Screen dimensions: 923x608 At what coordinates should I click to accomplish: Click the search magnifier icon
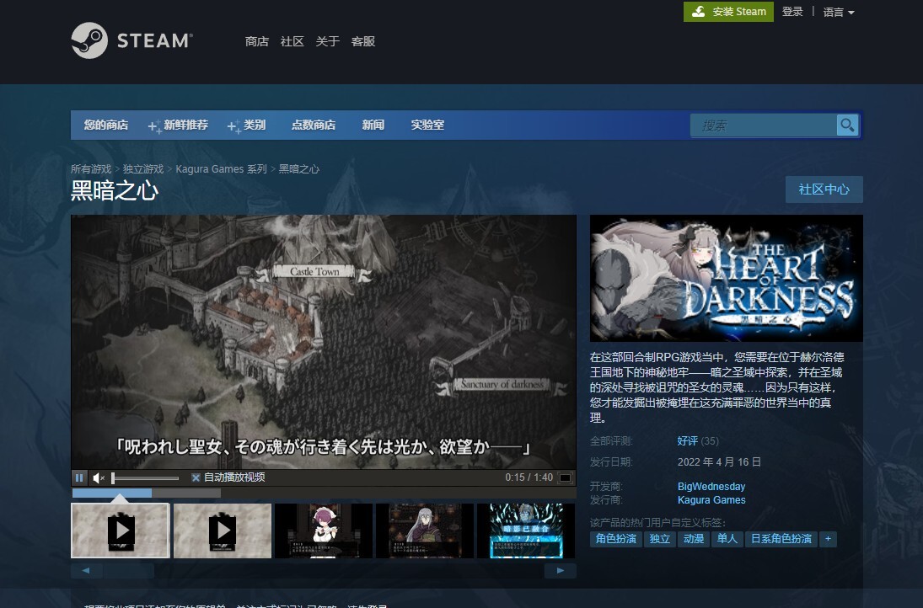[847, 125]
